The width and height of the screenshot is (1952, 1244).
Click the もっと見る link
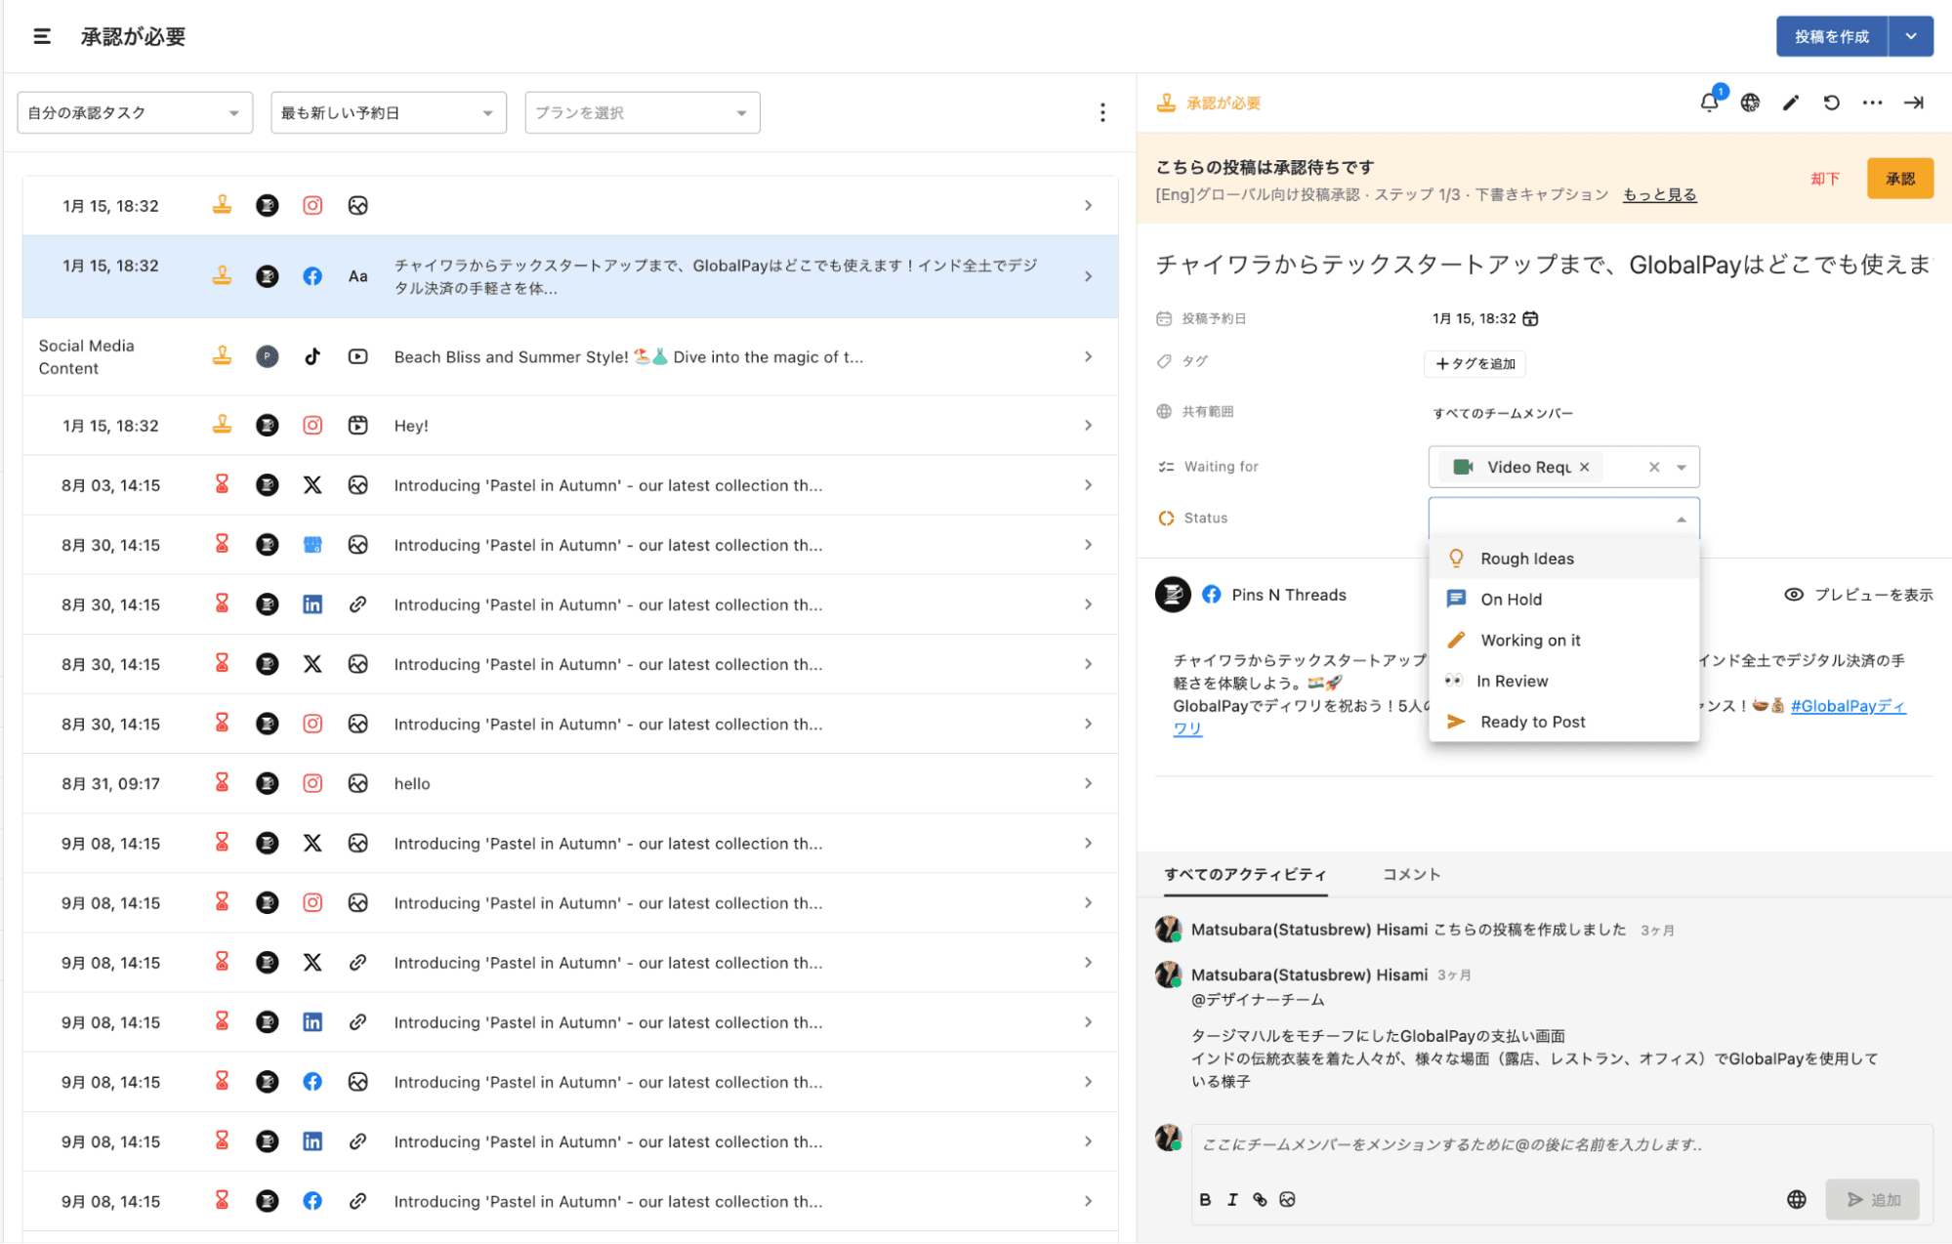tap(1660, 194)
